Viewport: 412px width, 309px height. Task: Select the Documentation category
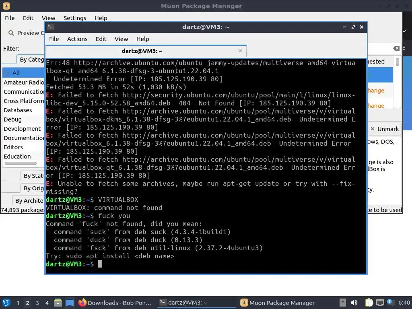click(x=24, y=138)
